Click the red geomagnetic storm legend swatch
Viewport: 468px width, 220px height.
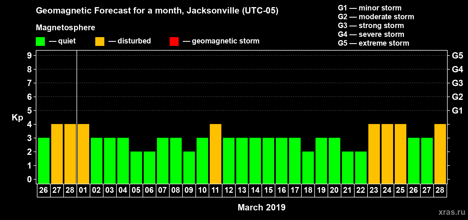(x=174, y=42)
